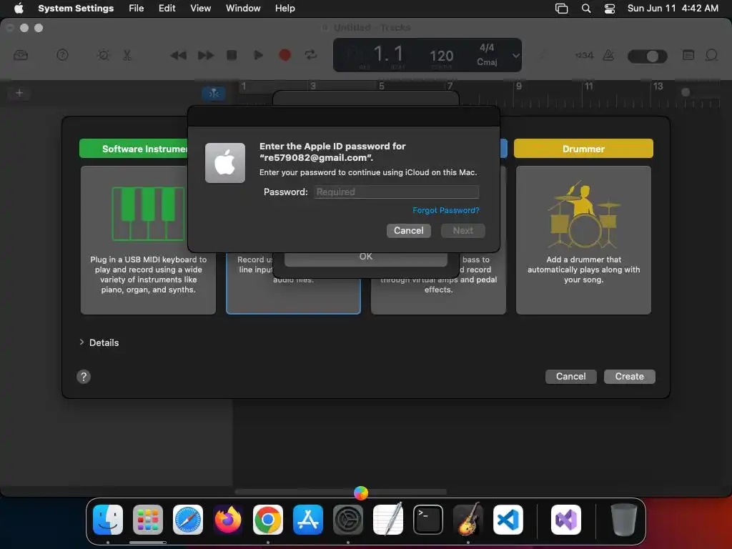Click the add track plus button
This screenshot has width=732, height=549.
(19, 92)
